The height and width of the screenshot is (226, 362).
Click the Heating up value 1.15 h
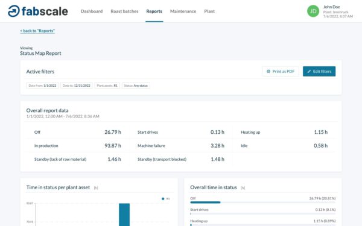tap(321, 132)
